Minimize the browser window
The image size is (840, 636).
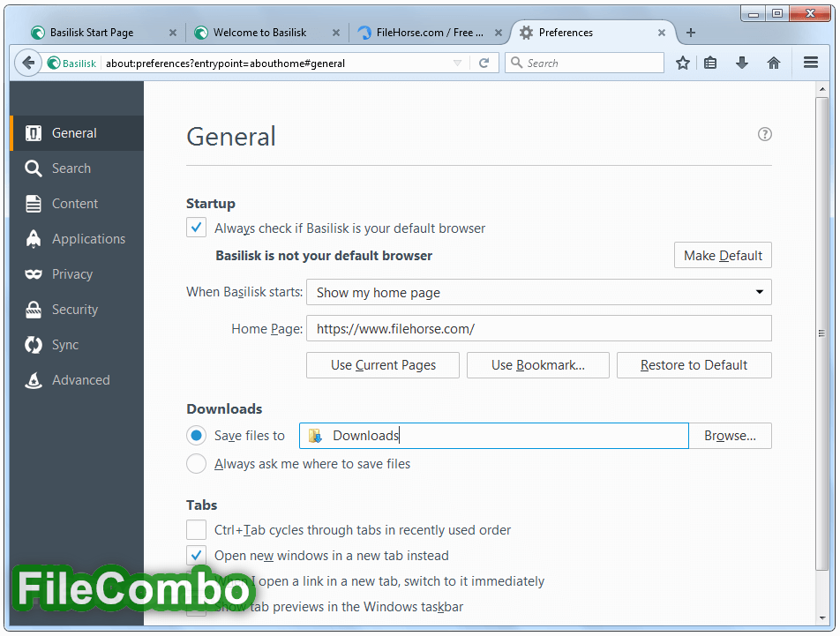click(754, 13)
